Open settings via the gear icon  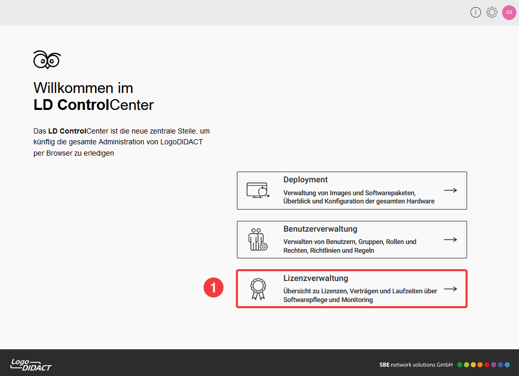[x=492, y=12]
